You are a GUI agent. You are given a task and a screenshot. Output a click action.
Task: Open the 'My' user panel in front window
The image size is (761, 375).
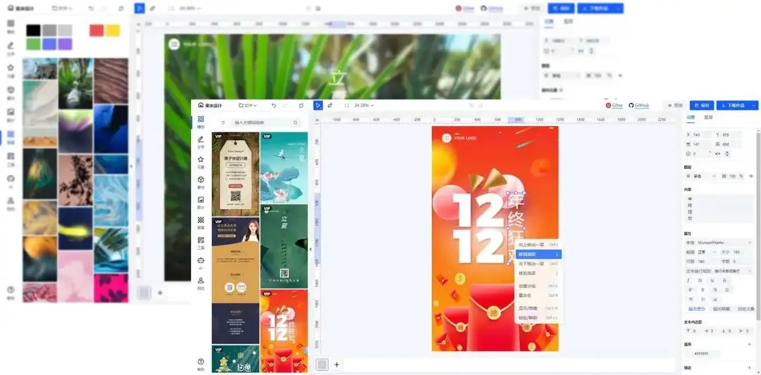[200, 283]
